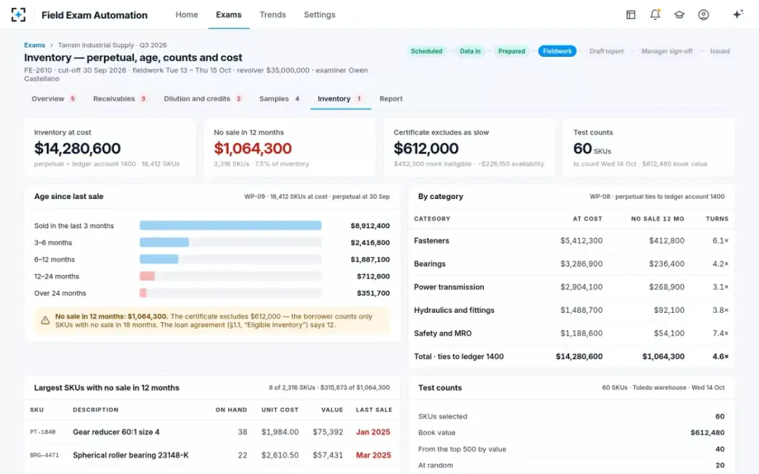Click the Total ties to ledger 1400 row
The image size is (759, 474).
pos(571,356)
